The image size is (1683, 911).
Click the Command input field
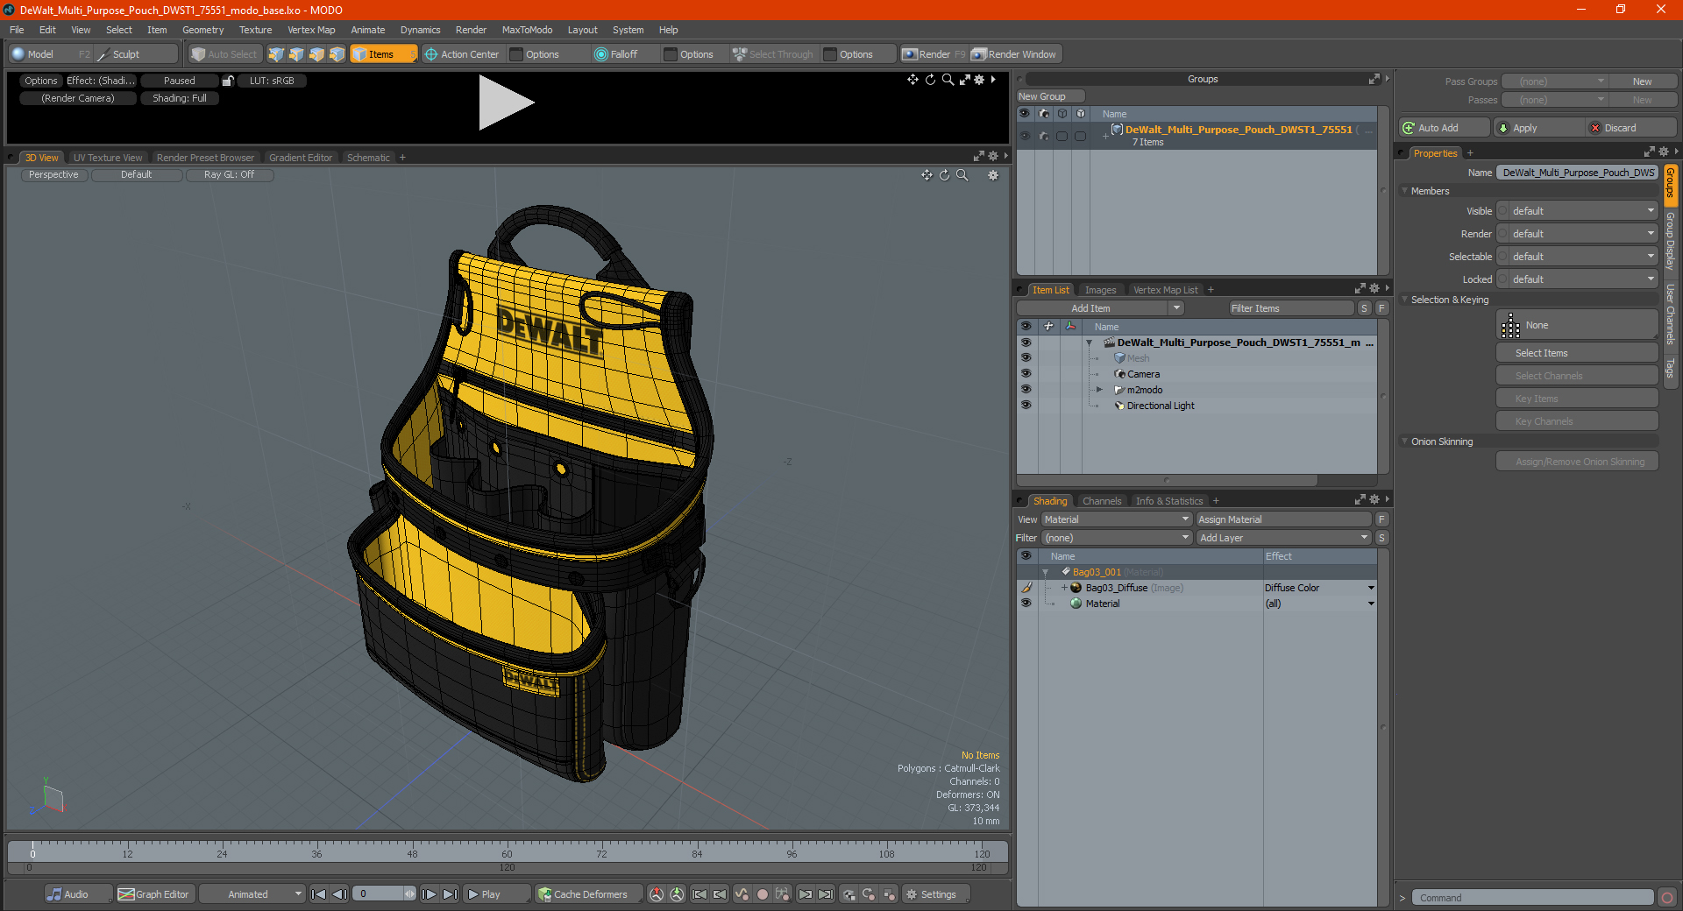(1531, 898)
